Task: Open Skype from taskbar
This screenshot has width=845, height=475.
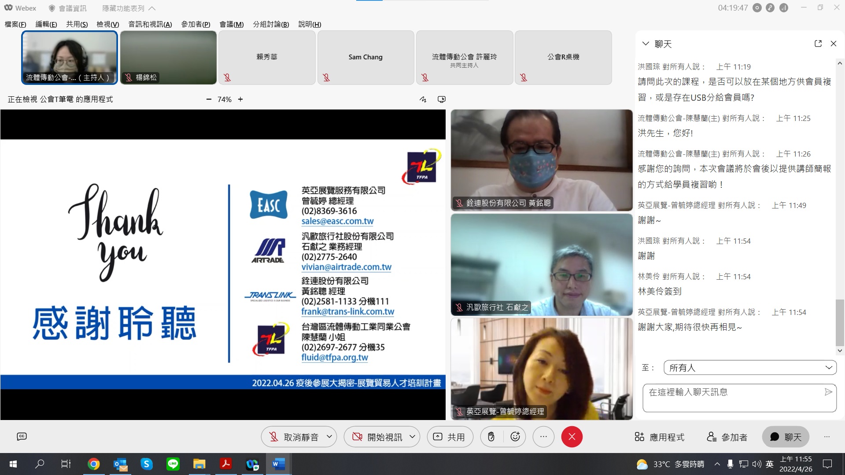Action: pos(147,464)
